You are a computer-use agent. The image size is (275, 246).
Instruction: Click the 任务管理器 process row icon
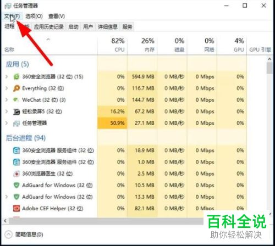click(16, 124)
